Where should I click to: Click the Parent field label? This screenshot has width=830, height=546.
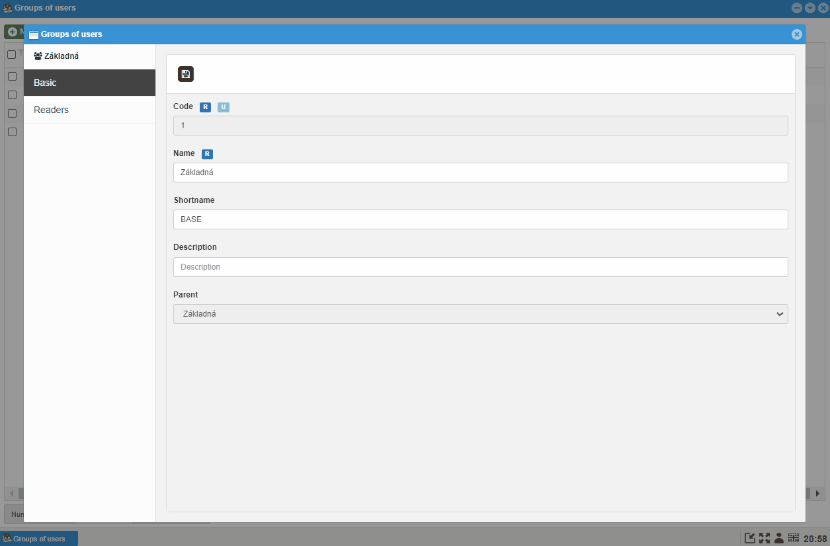coord(186,295)
